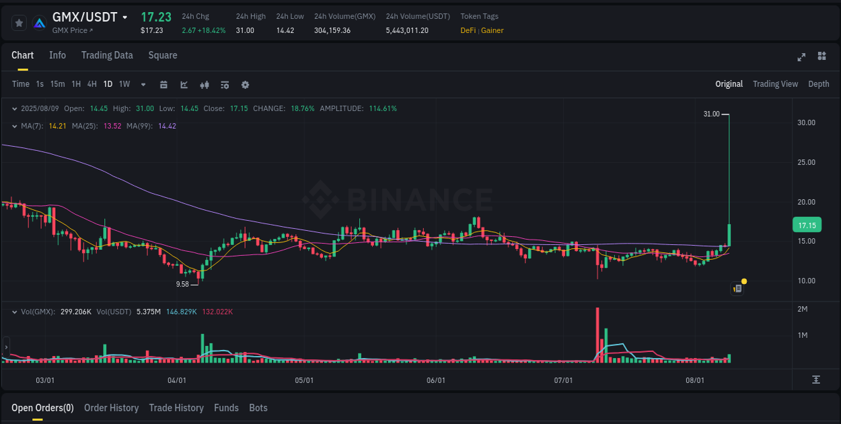841x424 pixels.
Task: Click the 17.15 green price label
Action: (807, 225)
